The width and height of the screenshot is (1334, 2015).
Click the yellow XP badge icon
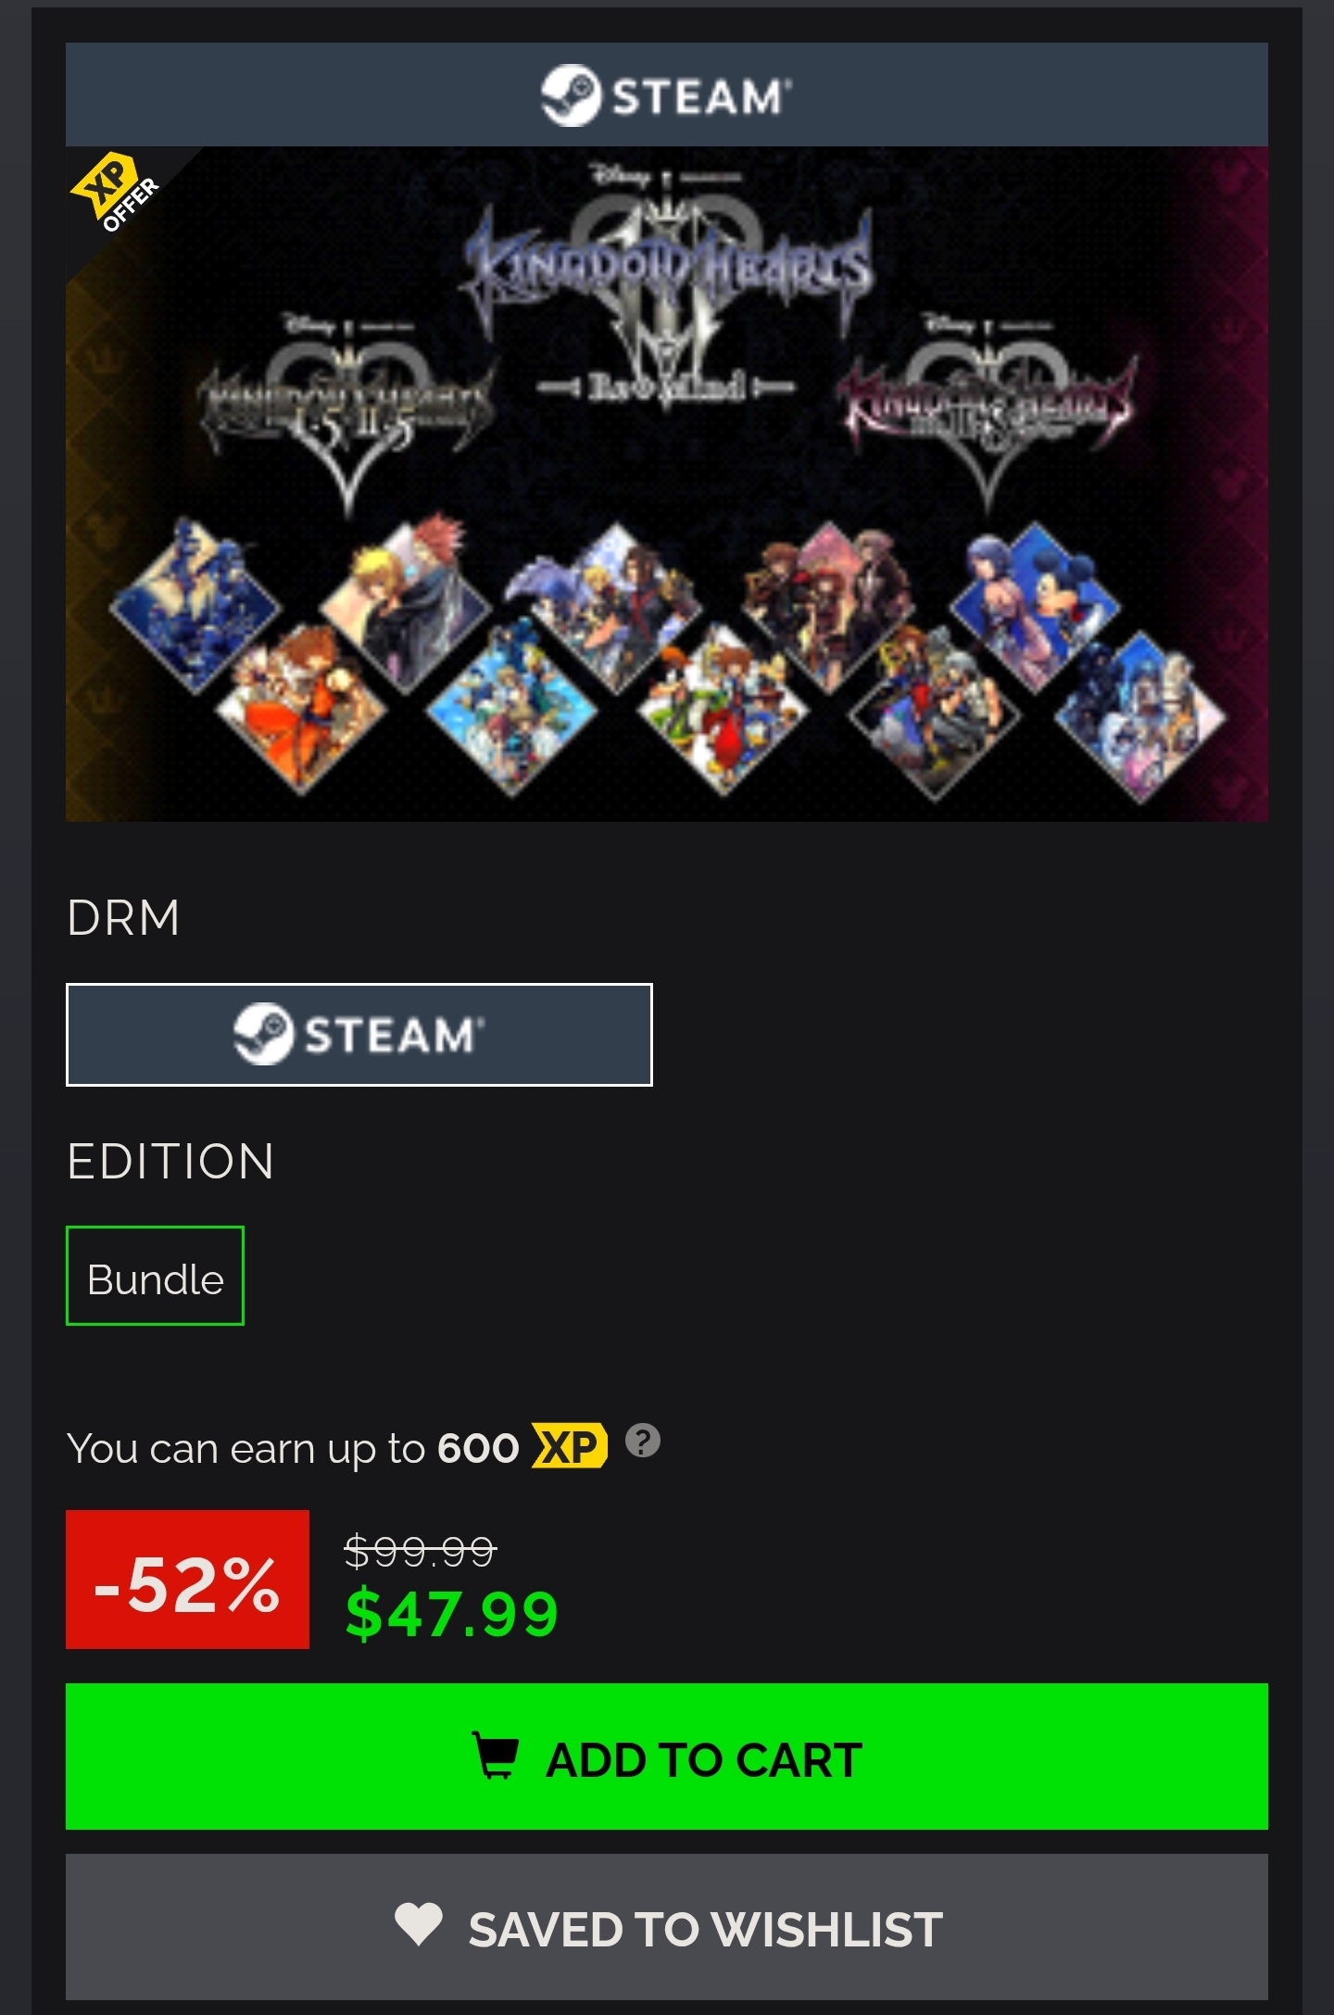[570, 1446]
